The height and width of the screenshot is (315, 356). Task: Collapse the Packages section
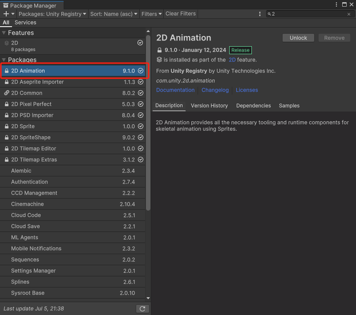(x=4, y=60)
